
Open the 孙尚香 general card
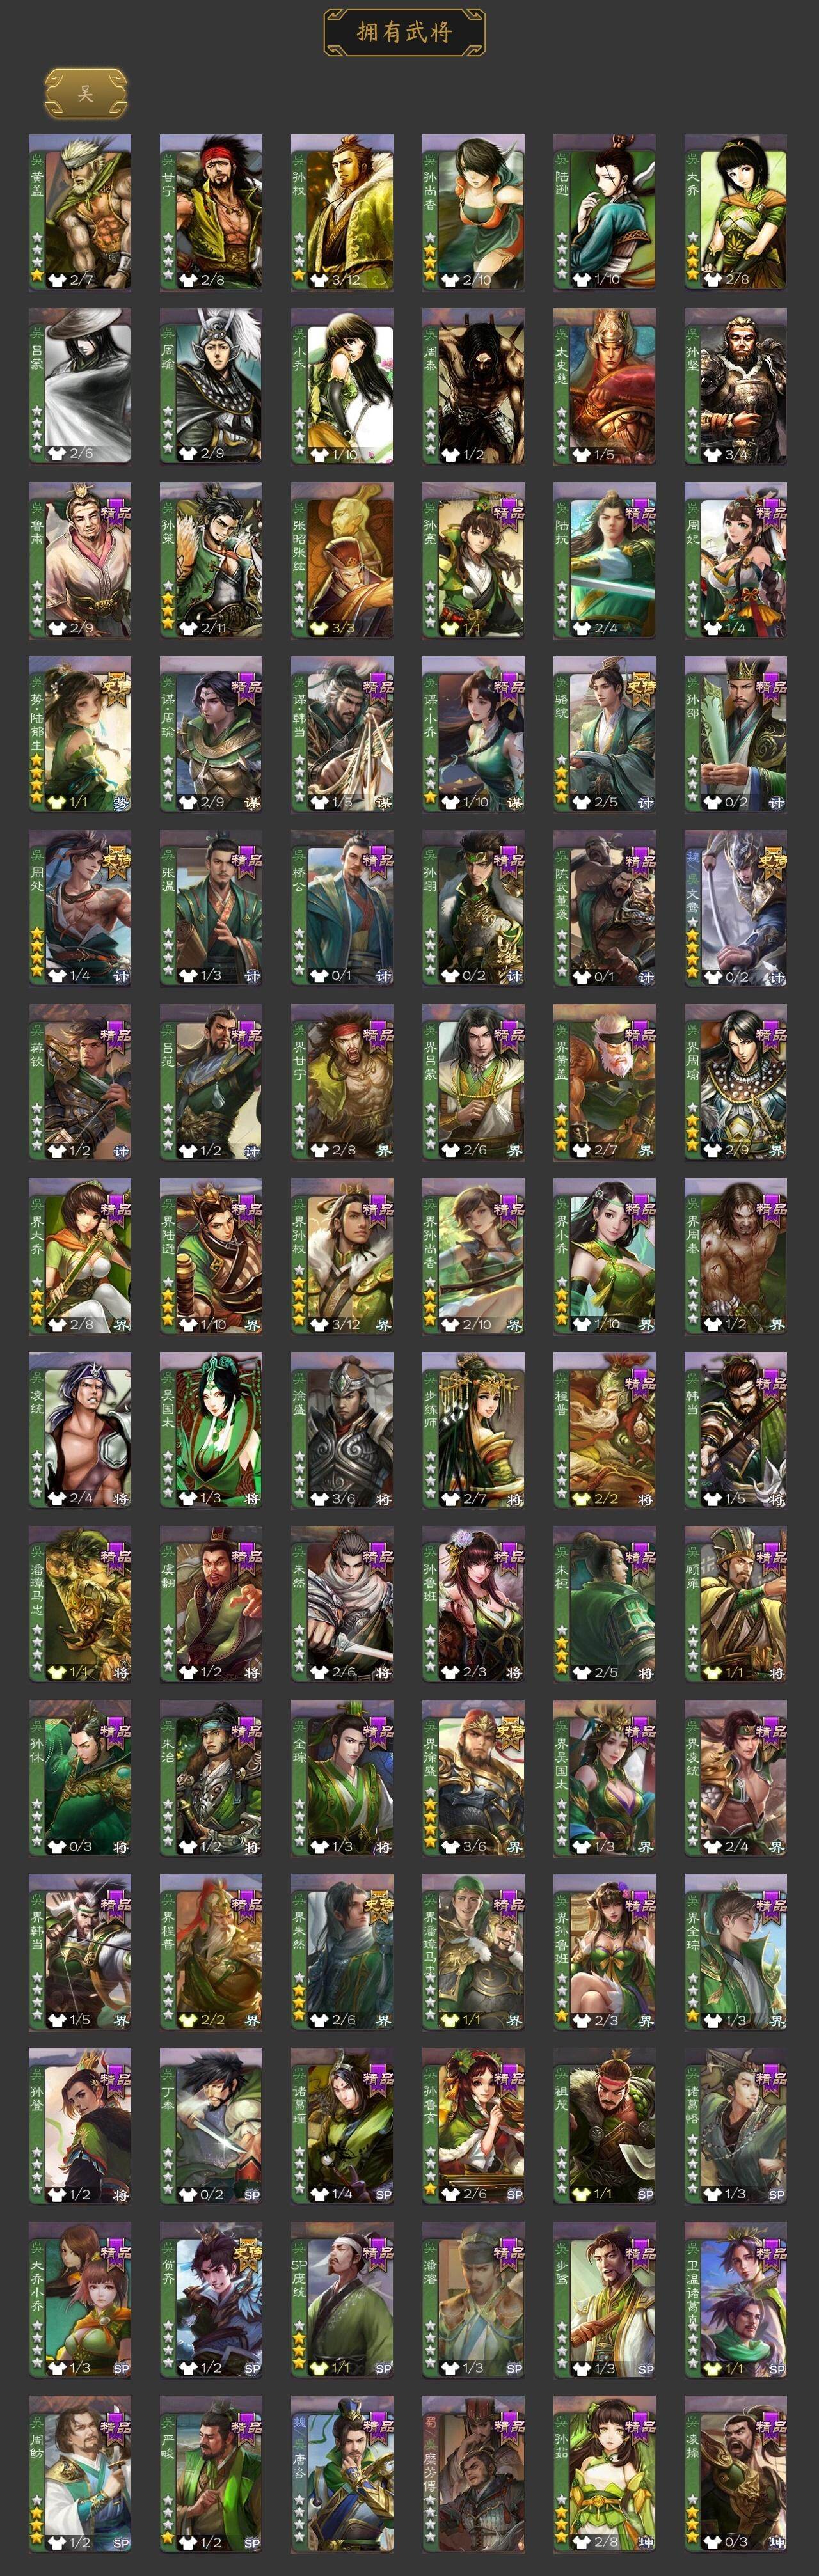473,213
